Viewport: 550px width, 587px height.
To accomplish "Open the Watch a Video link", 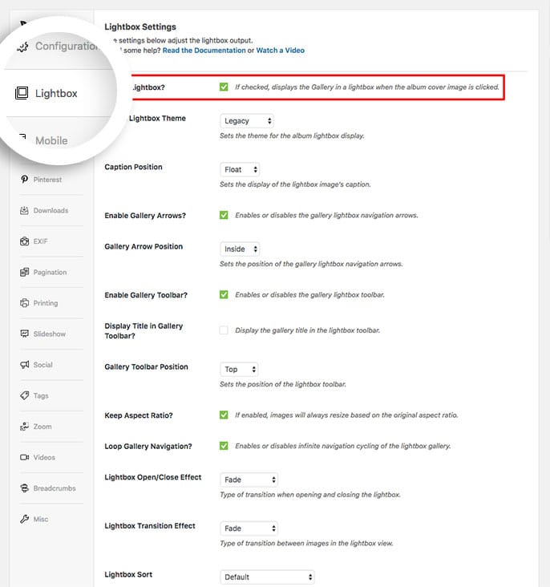I will point(280,51).
